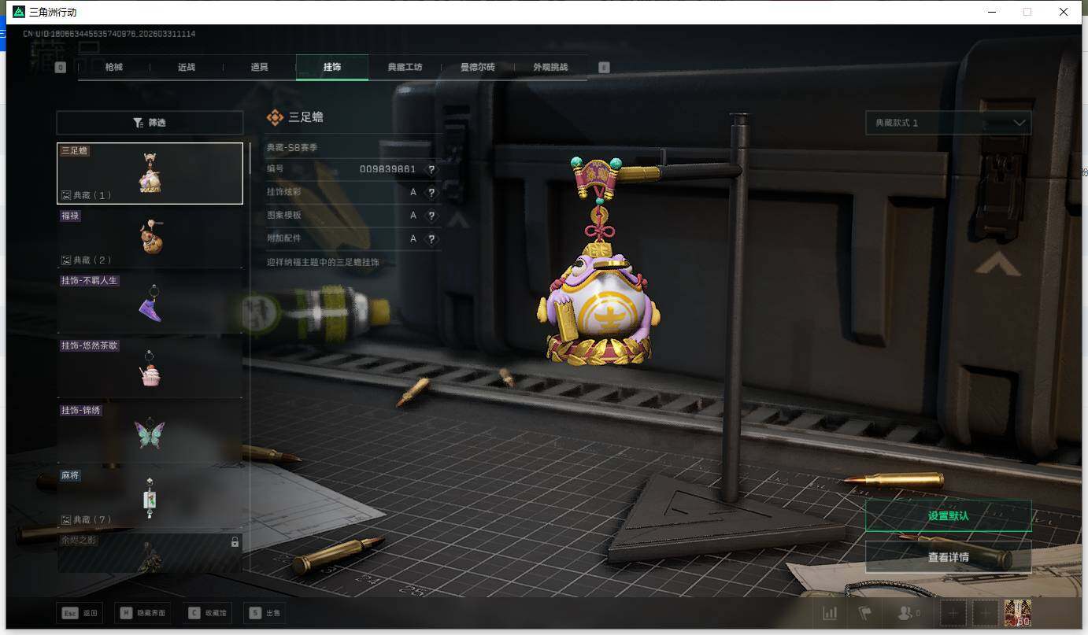Click the orange rarity icon beside 三足蟾 title
This screenshot has width=1088, height=635.
(275, 117)
